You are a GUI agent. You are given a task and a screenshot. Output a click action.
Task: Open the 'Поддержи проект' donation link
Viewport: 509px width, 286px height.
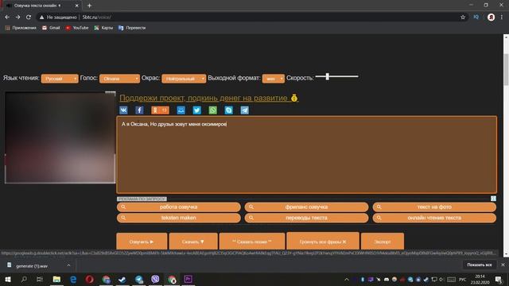tap(208, 98)
